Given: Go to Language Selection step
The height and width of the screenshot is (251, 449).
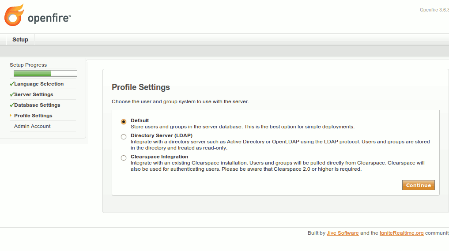Looking at the screenshot, I should tap(39, 84).
